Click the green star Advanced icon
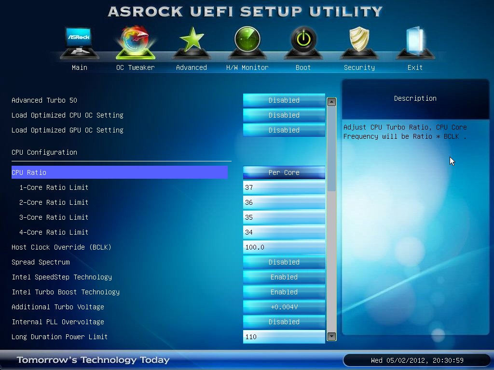The width and height of the screenshot is (494, 370). click(191, 42)
